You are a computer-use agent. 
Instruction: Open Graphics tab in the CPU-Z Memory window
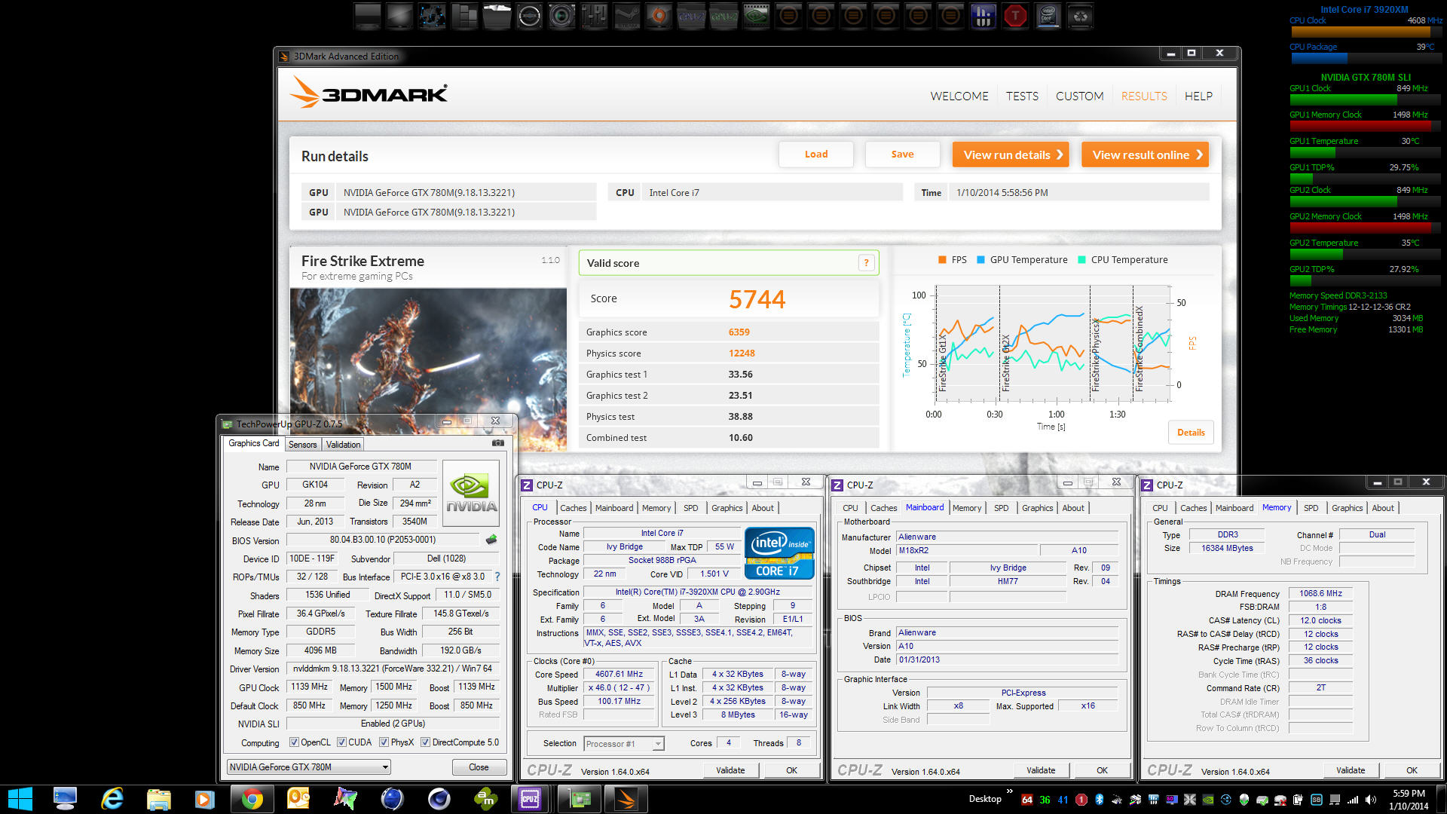[x=1347, y=508]
